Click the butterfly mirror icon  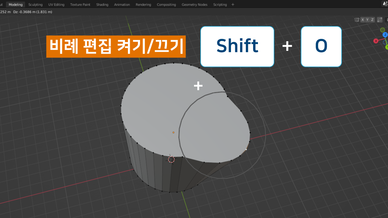coord(357,20)
